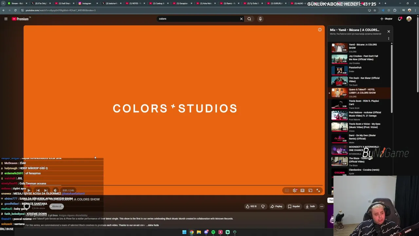419x236 pixels.
Task: Toggle theater mode in the player
Action: [x=302, y=190]
